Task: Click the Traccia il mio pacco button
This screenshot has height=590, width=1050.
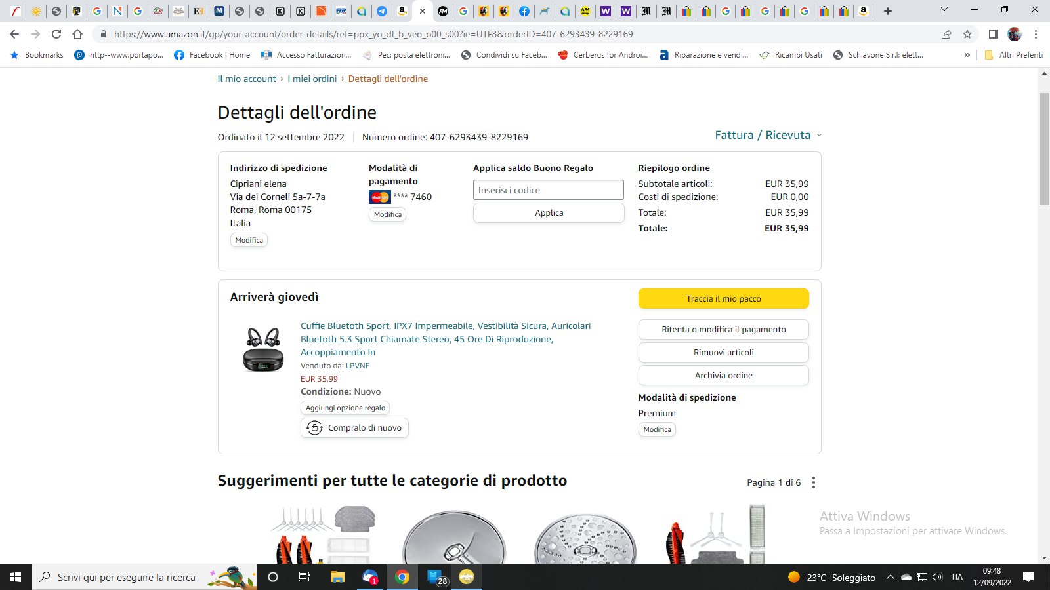Action: click(x=723, y=298)
